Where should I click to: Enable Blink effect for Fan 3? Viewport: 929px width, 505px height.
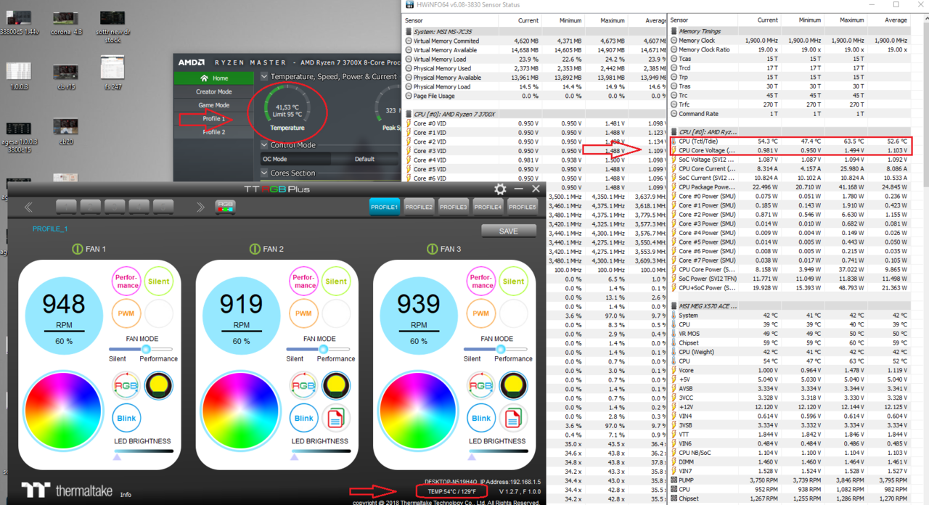(x=481, y=418)
